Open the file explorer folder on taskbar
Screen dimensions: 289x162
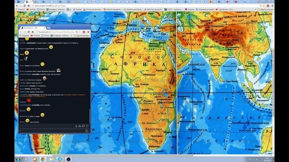click(51, 159)
